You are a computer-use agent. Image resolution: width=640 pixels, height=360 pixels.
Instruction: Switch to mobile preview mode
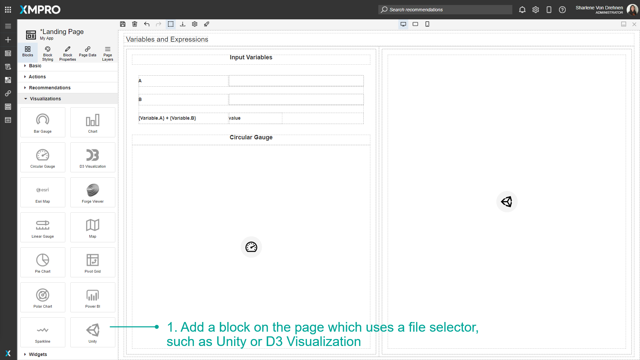(427, 24)
